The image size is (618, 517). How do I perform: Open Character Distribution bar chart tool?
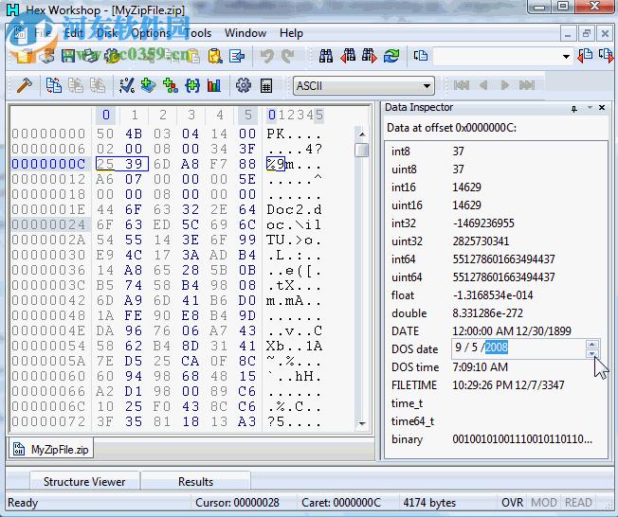pyautogui.click(x=214, y=85)
